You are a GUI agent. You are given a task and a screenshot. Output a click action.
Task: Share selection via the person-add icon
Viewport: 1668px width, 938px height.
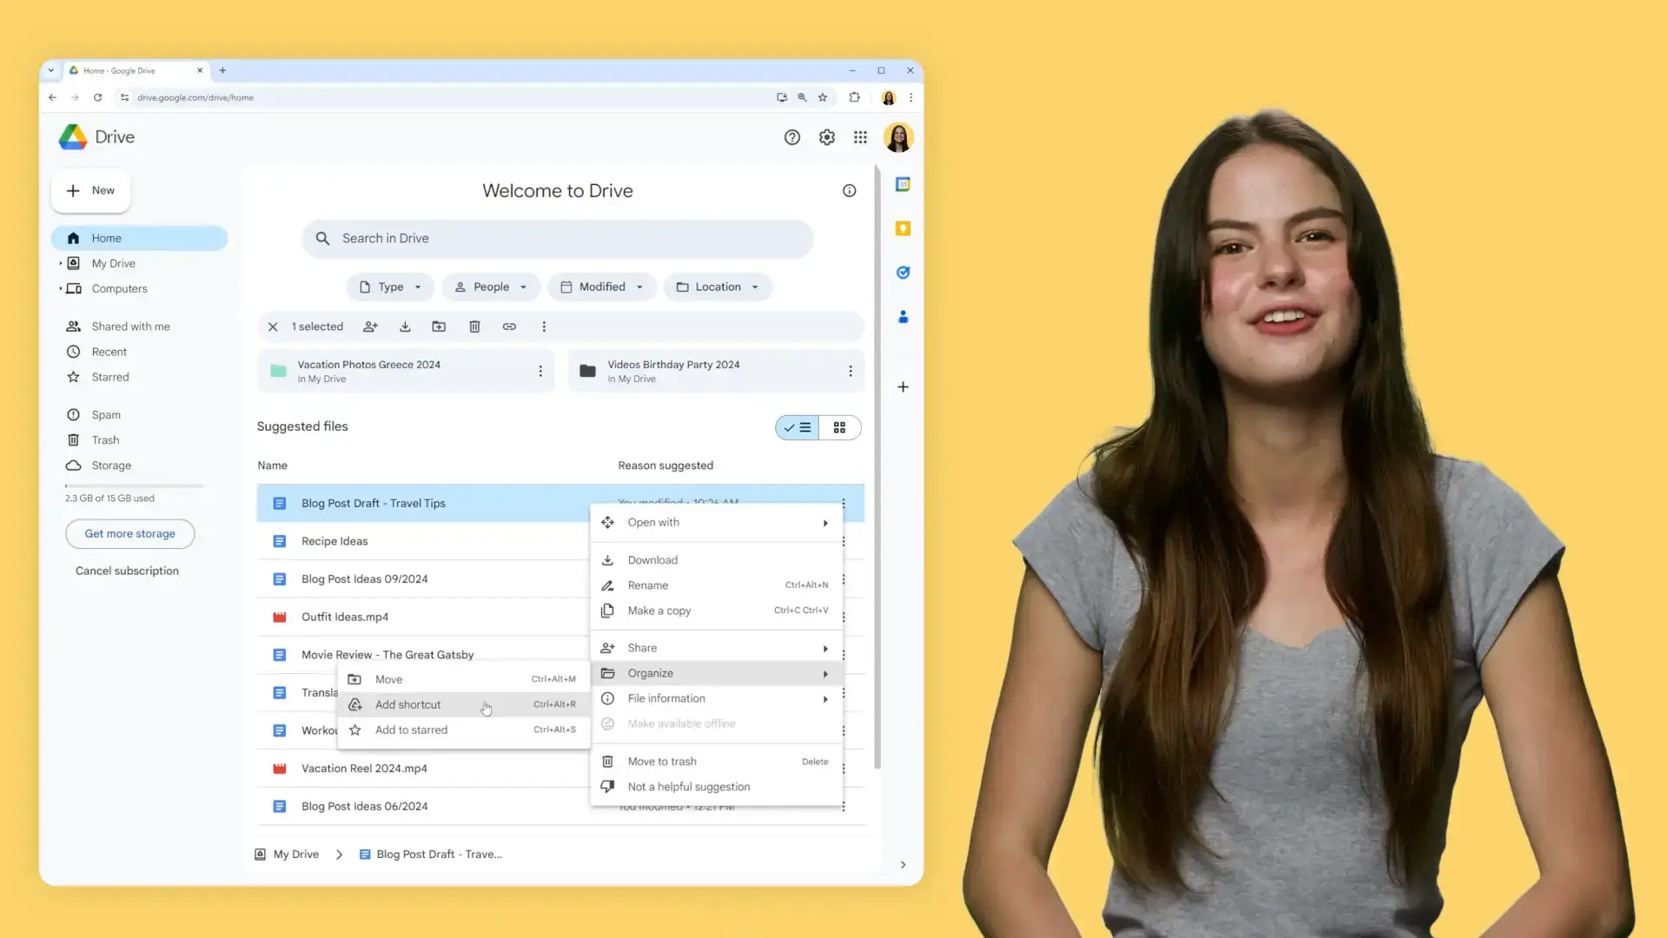tap(371, 327)
